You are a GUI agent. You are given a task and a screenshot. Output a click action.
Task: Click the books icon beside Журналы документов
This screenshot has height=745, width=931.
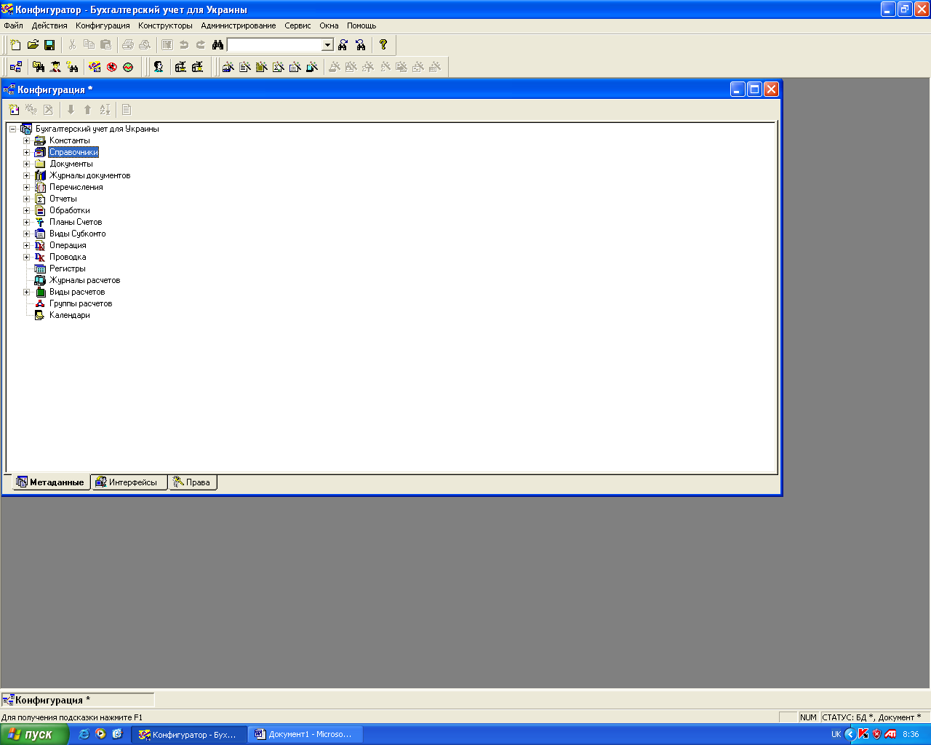40,175
